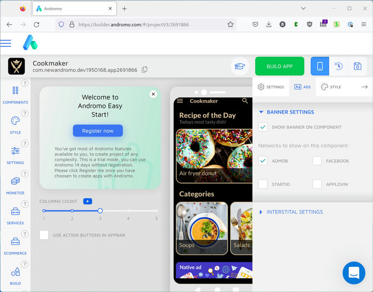The width and height of the screenshot is (373, 292).
Task: Enable the Facebook network checkbox
Action: pos(317,161)
